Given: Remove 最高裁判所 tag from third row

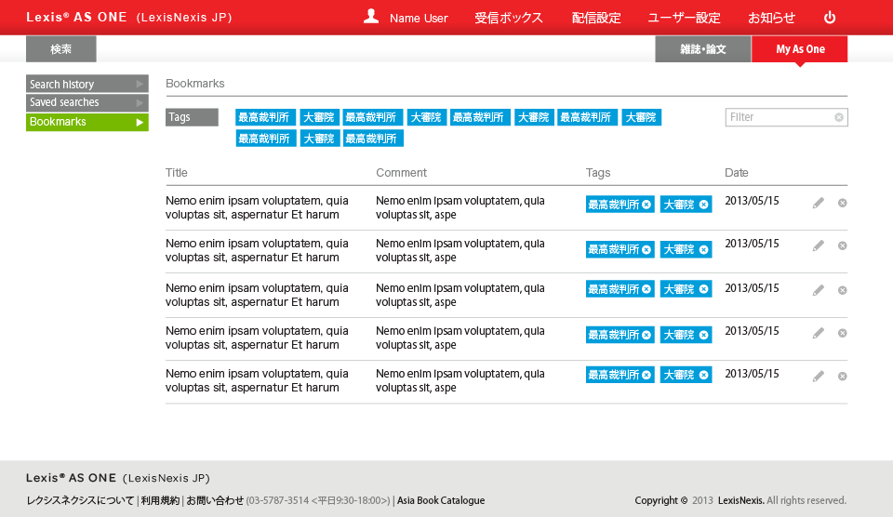Looking at the screenshot, I should pyautogui.click(x=646, y=289).
